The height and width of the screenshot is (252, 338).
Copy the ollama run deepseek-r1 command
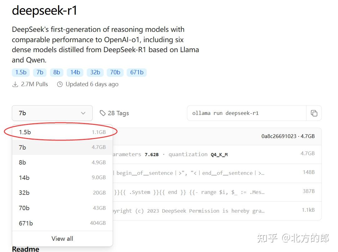[314, 113]
